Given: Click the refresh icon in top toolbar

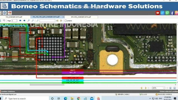Looking at the screenshot, I should pyautogui.click(x=4, y=13).
